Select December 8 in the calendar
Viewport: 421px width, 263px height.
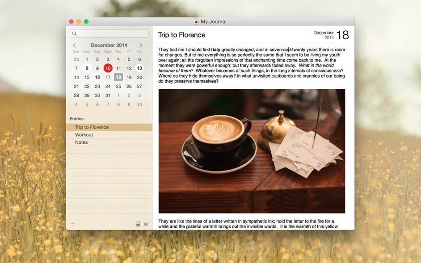(x=87, y=68)
